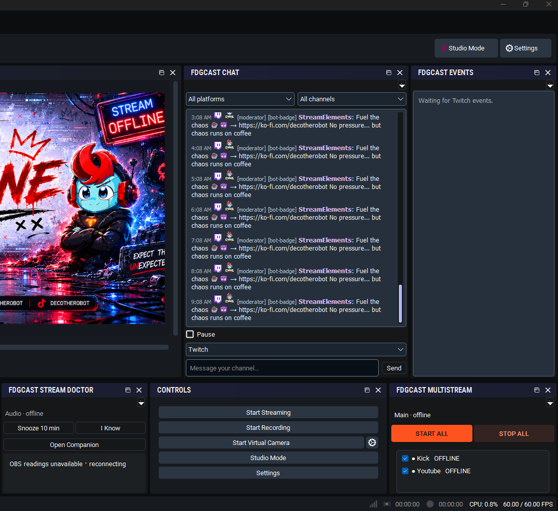Open STREAM DOCTOR dock dropdown menu arrow
558x511 pixels.
click(141, 403)
